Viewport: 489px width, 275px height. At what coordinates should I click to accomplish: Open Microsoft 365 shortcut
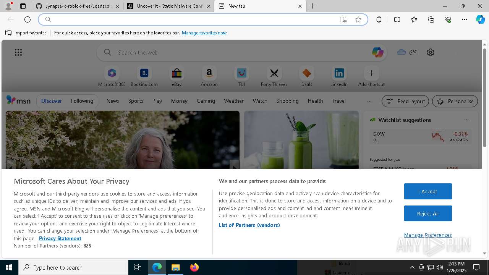coord(112,77)
